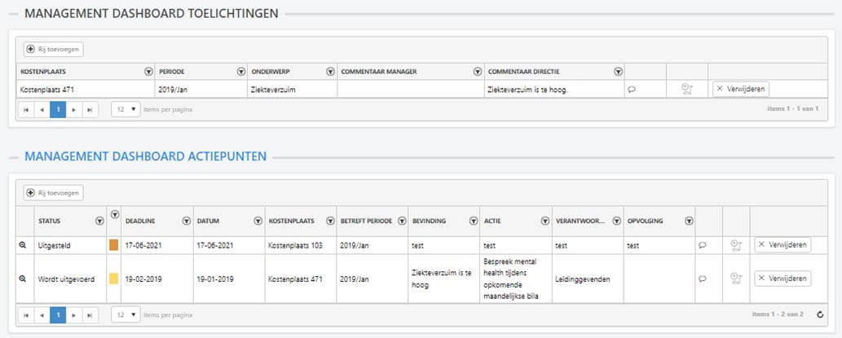
Task: Filter the Commentaar Directie column
Action: (x=618, y=72)
